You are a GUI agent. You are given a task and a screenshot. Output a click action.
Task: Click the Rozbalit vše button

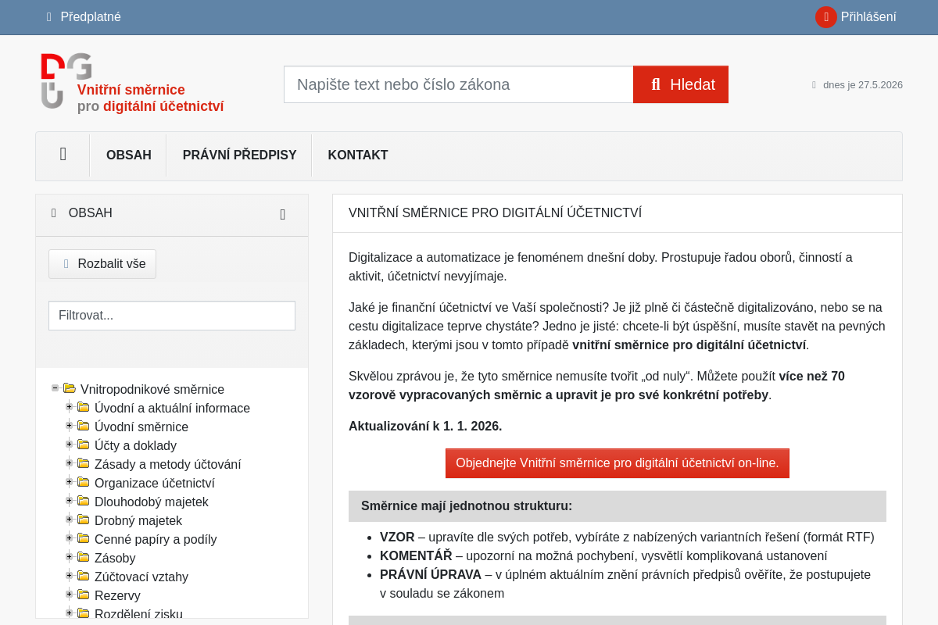pos(102,264)
